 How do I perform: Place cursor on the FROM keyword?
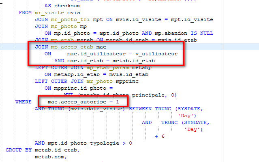(x=25, y=13)
